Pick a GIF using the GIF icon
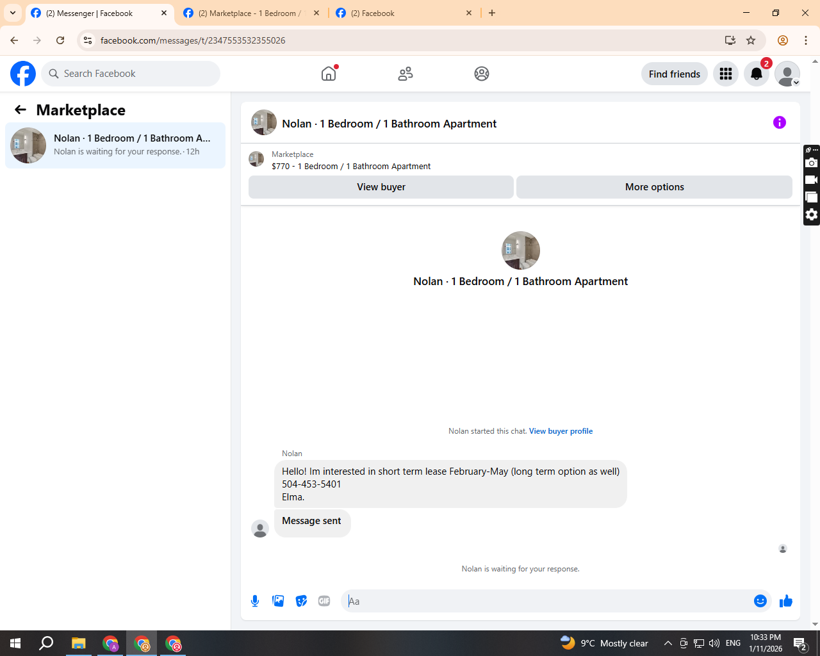This screenshot has width=820, height=656. tap(324, 601)
